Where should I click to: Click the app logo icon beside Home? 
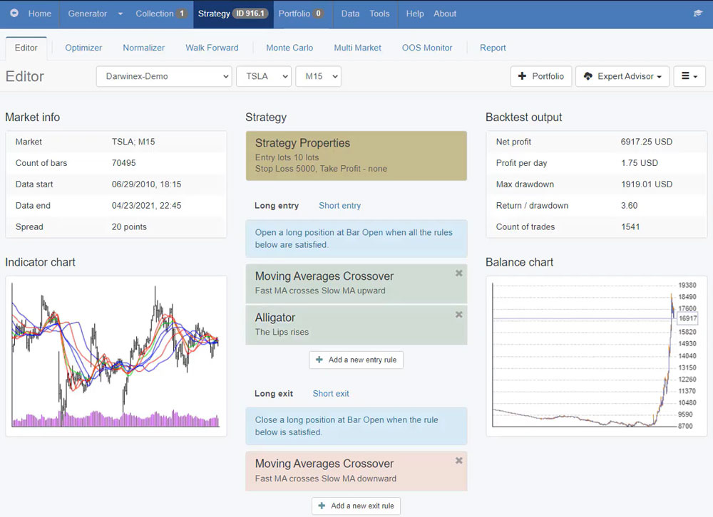pos(14,14)
